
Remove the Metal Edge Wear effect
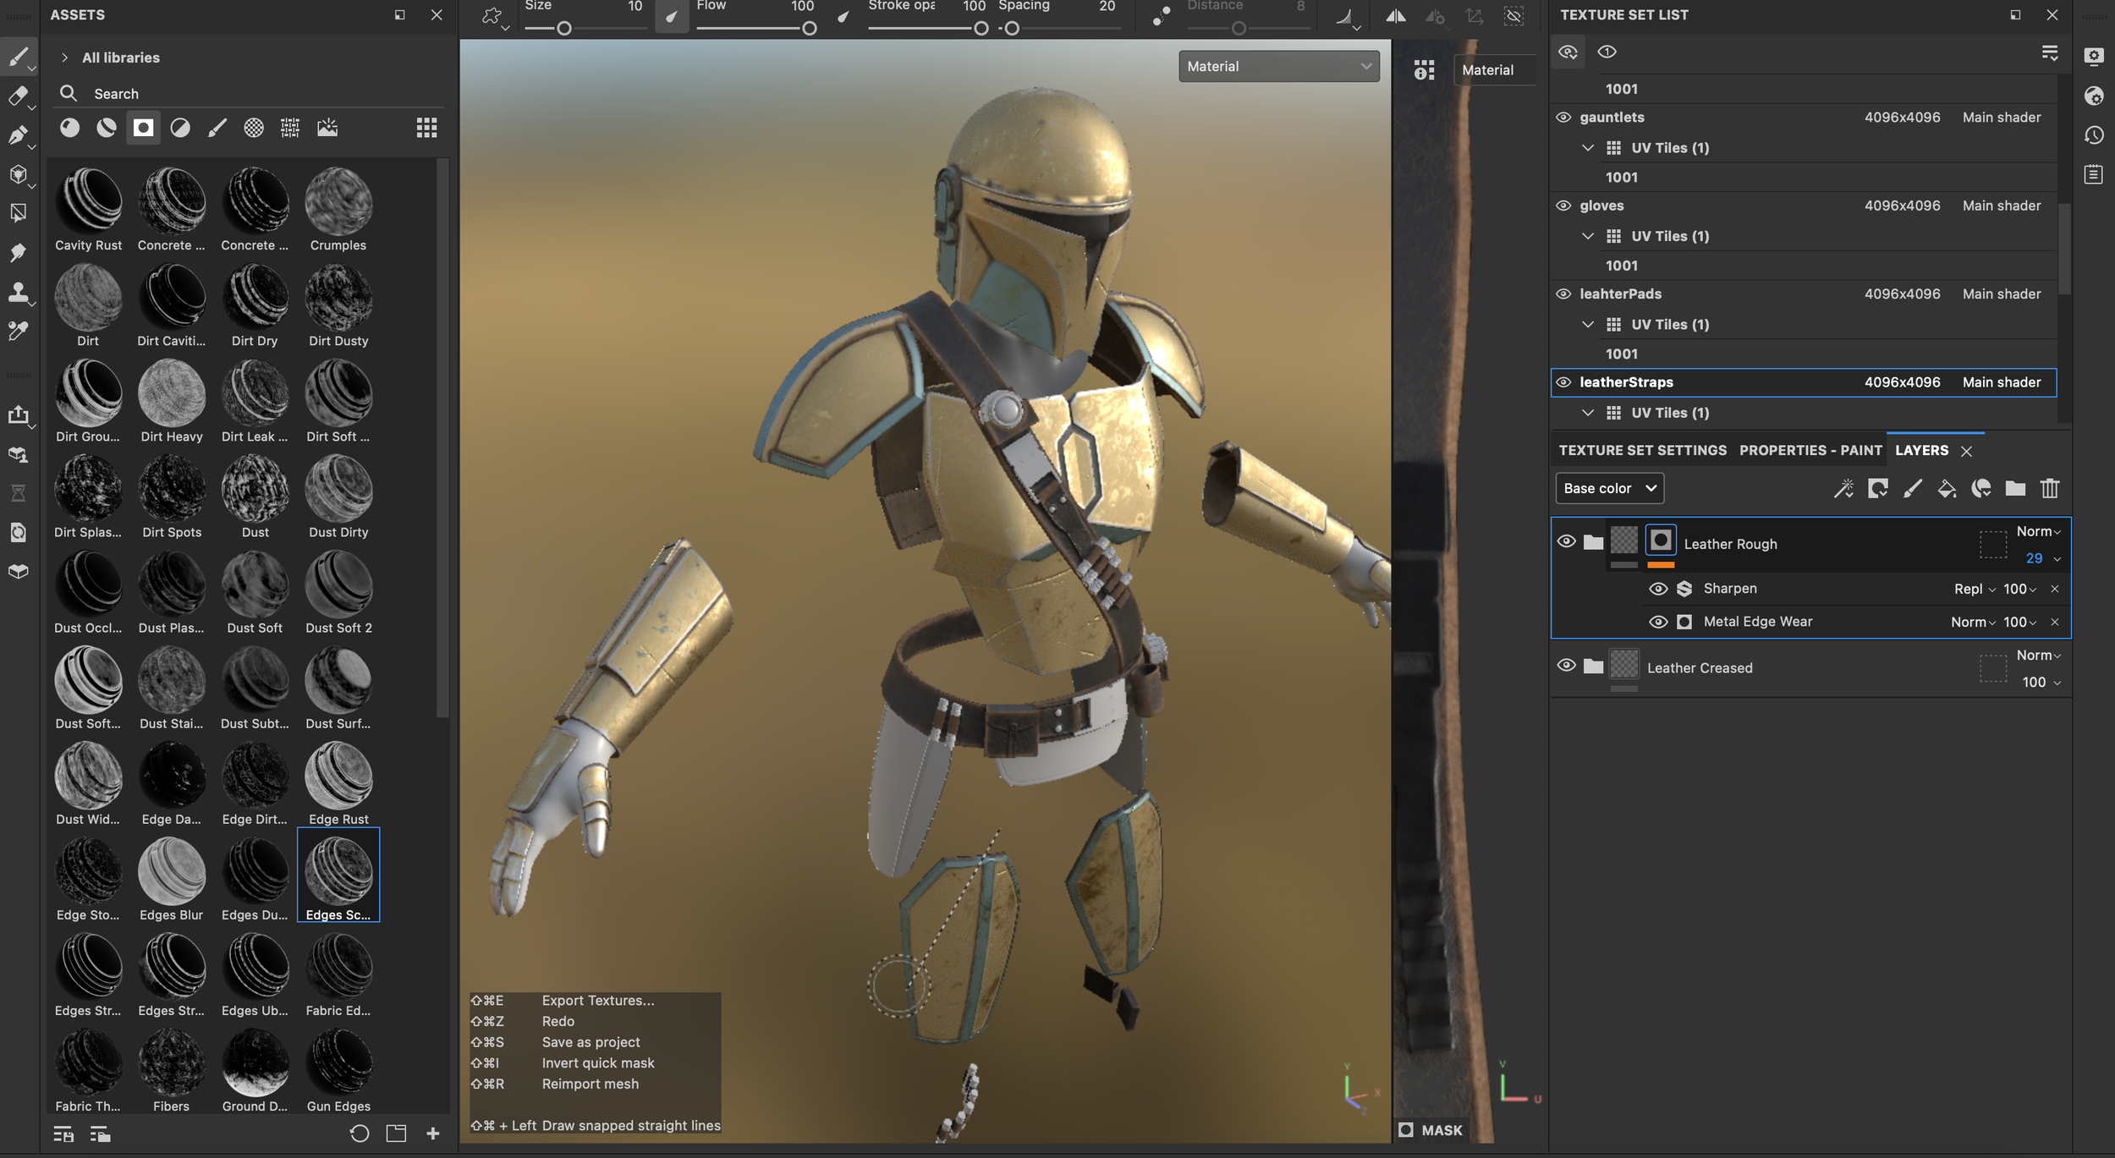(2055, 623)
